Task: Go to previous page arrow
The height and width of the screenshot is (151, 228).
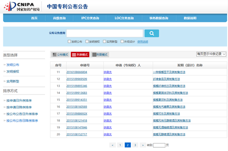Action: pos(112,145)
